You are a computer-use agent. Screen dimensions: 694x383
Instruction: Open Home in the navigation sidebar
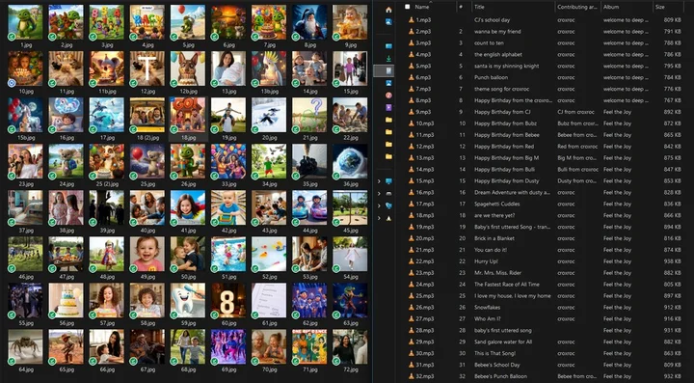388,10
